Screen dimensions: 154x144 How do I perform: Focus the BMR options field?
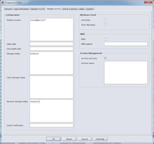[x=126, y=44]
